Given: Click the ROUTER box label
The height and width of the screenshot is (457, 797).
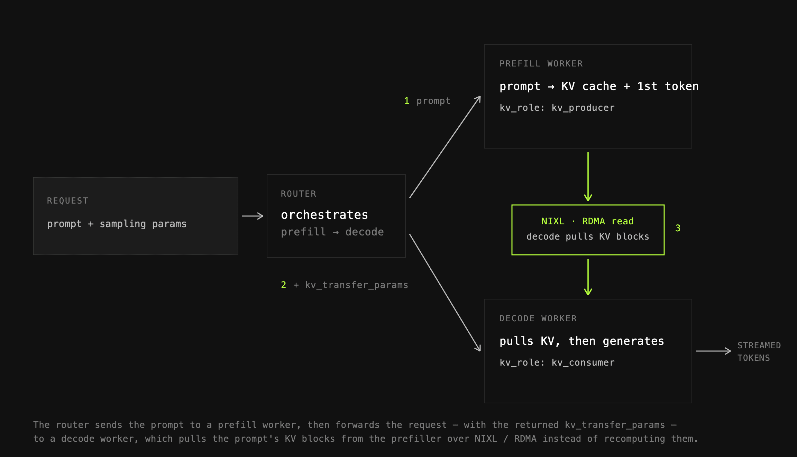Looking at the screenshot, I should (299, 194).
